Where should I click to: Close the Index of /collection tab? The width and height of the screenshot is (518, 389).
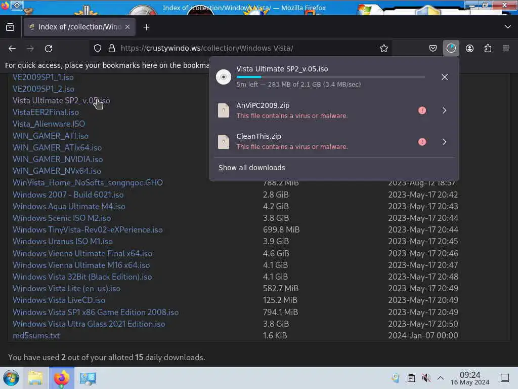[x=127, y=27]
